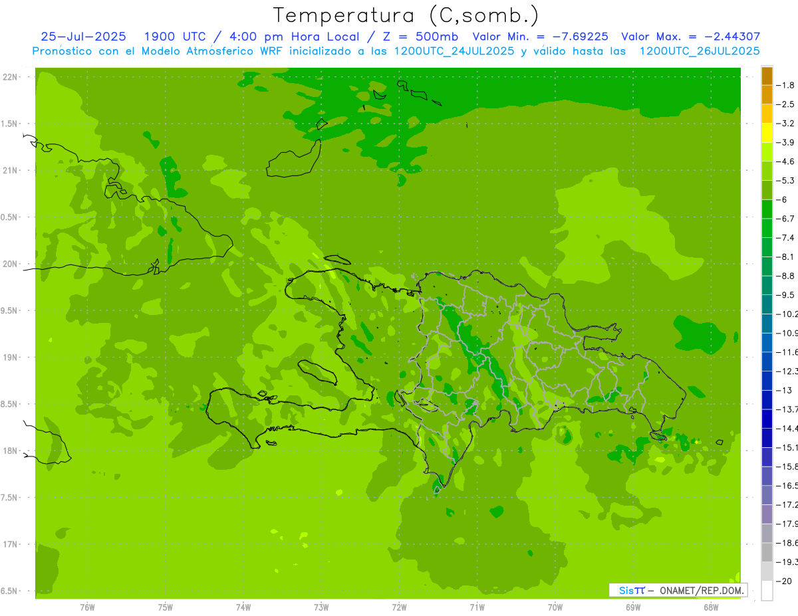Viewport: 798px width, 616px height.
Task: Click the '73W' longitude label
Action: (x=321, y=607)
